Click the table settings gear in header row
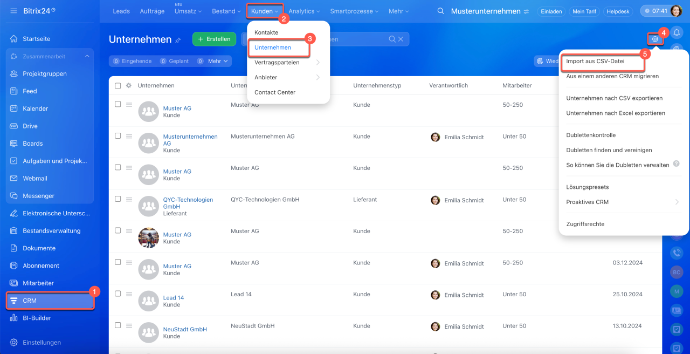 [x=129, y=85]
